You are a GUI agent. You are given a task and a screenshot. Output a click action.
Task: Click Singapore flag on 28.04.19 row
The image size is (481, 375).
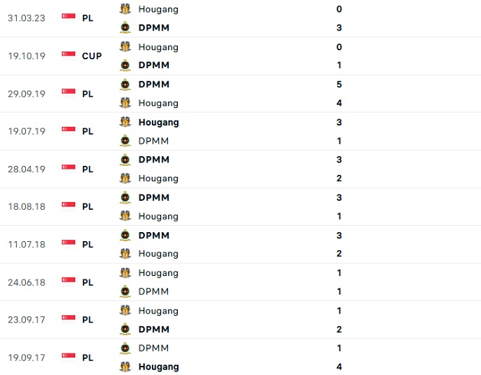point(68,169)
